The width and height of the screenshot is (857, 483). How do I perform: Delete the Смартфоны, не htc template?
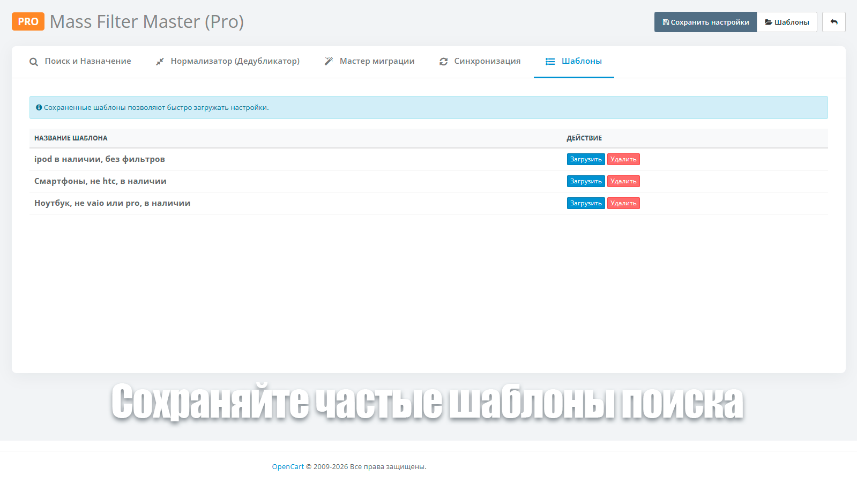[623, 181]
